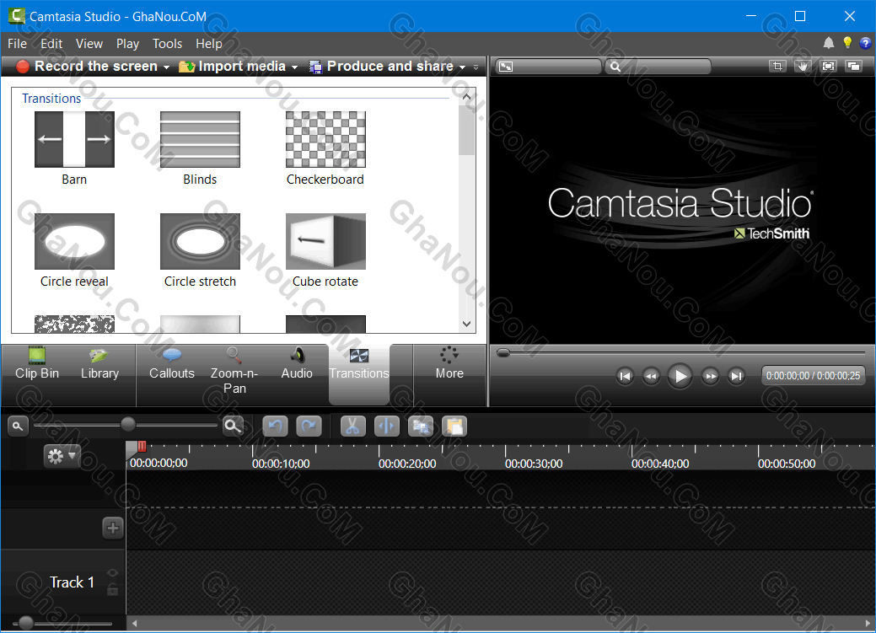876x633 pixels.
Task: Expand Produce and share dropdown arrow
Action: coord(463,67)
